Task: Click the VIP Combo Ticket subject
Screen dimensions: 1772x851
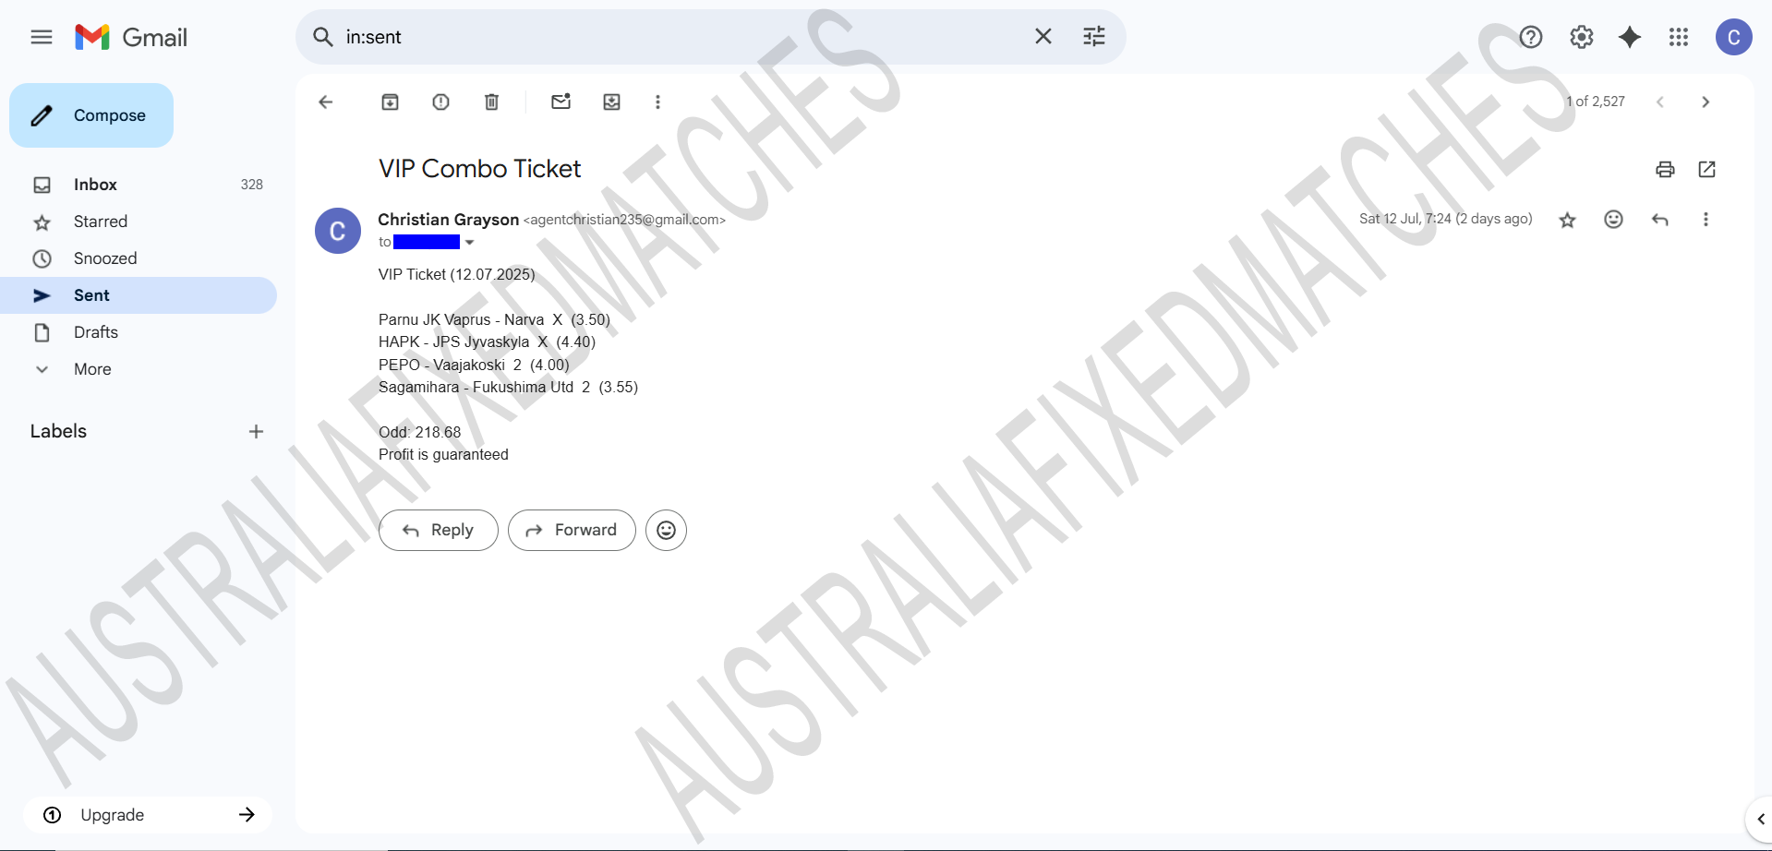Action: [480, 169]
